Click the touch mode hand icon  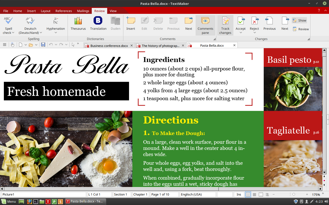pos(13,45)
